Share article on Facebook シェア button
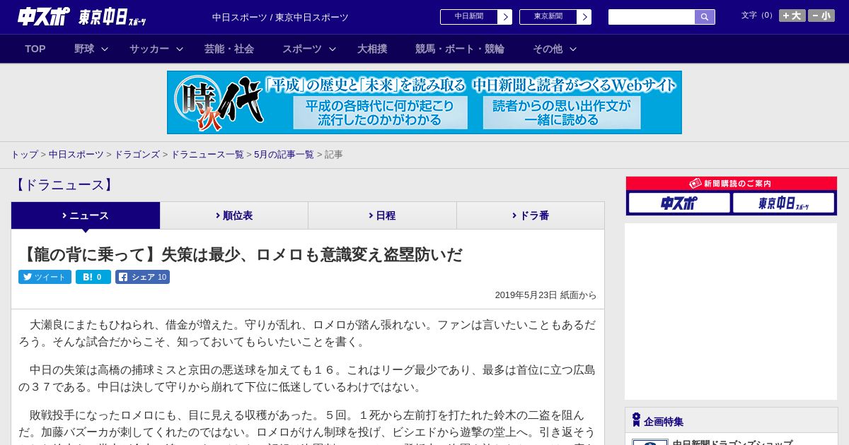 point(142,277)
